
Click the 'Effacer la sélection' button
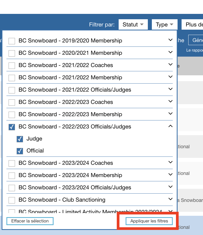[30, 221]
